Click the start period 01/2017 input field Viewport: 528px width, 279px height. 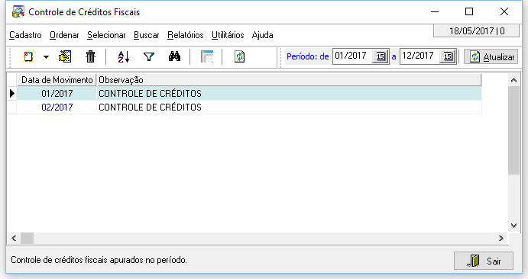(353, 56)
